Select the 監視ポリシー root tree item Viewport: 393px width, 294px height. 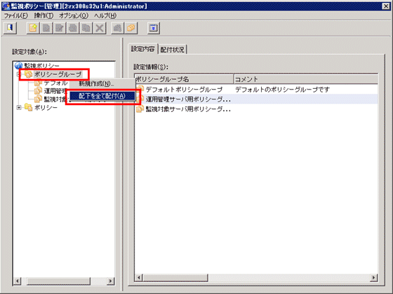(41, 66)
